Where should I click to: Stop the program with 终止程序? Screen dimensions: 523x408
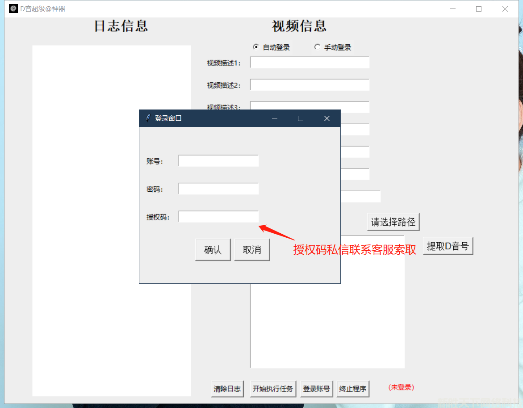click(x=353, y=388)
